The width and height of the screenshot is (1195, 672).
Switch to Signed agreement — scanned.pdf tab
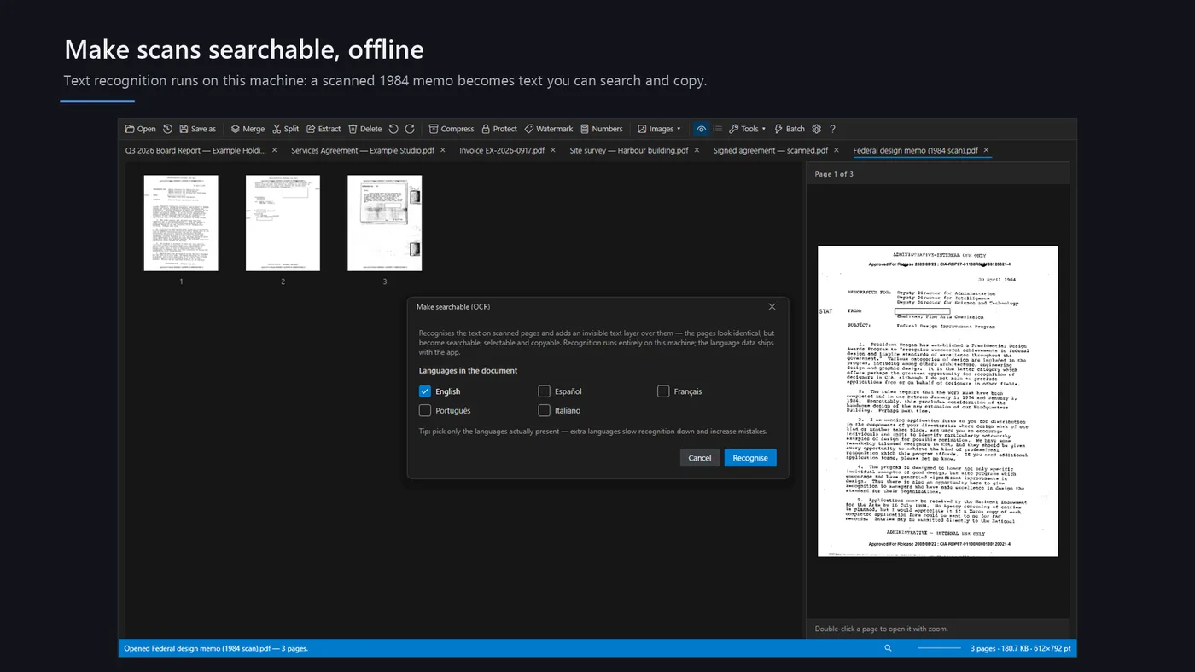(771, 150)
